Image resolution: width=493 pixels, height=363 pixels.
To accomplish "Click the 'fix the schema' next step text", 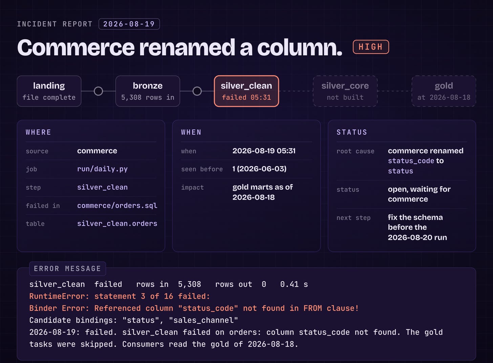I will coord(415,217).
